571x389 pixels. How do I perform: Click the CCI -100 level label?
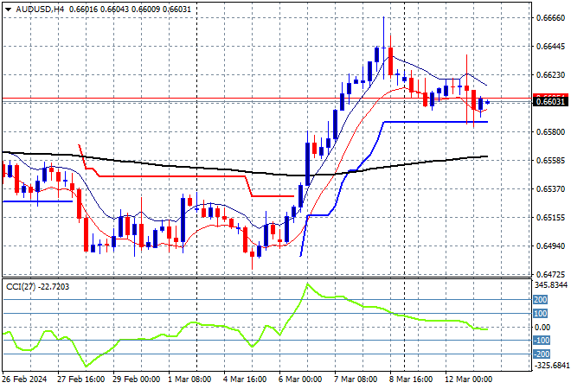539,341
